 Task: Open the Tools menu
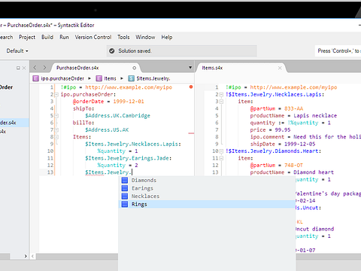click(123, 37)
